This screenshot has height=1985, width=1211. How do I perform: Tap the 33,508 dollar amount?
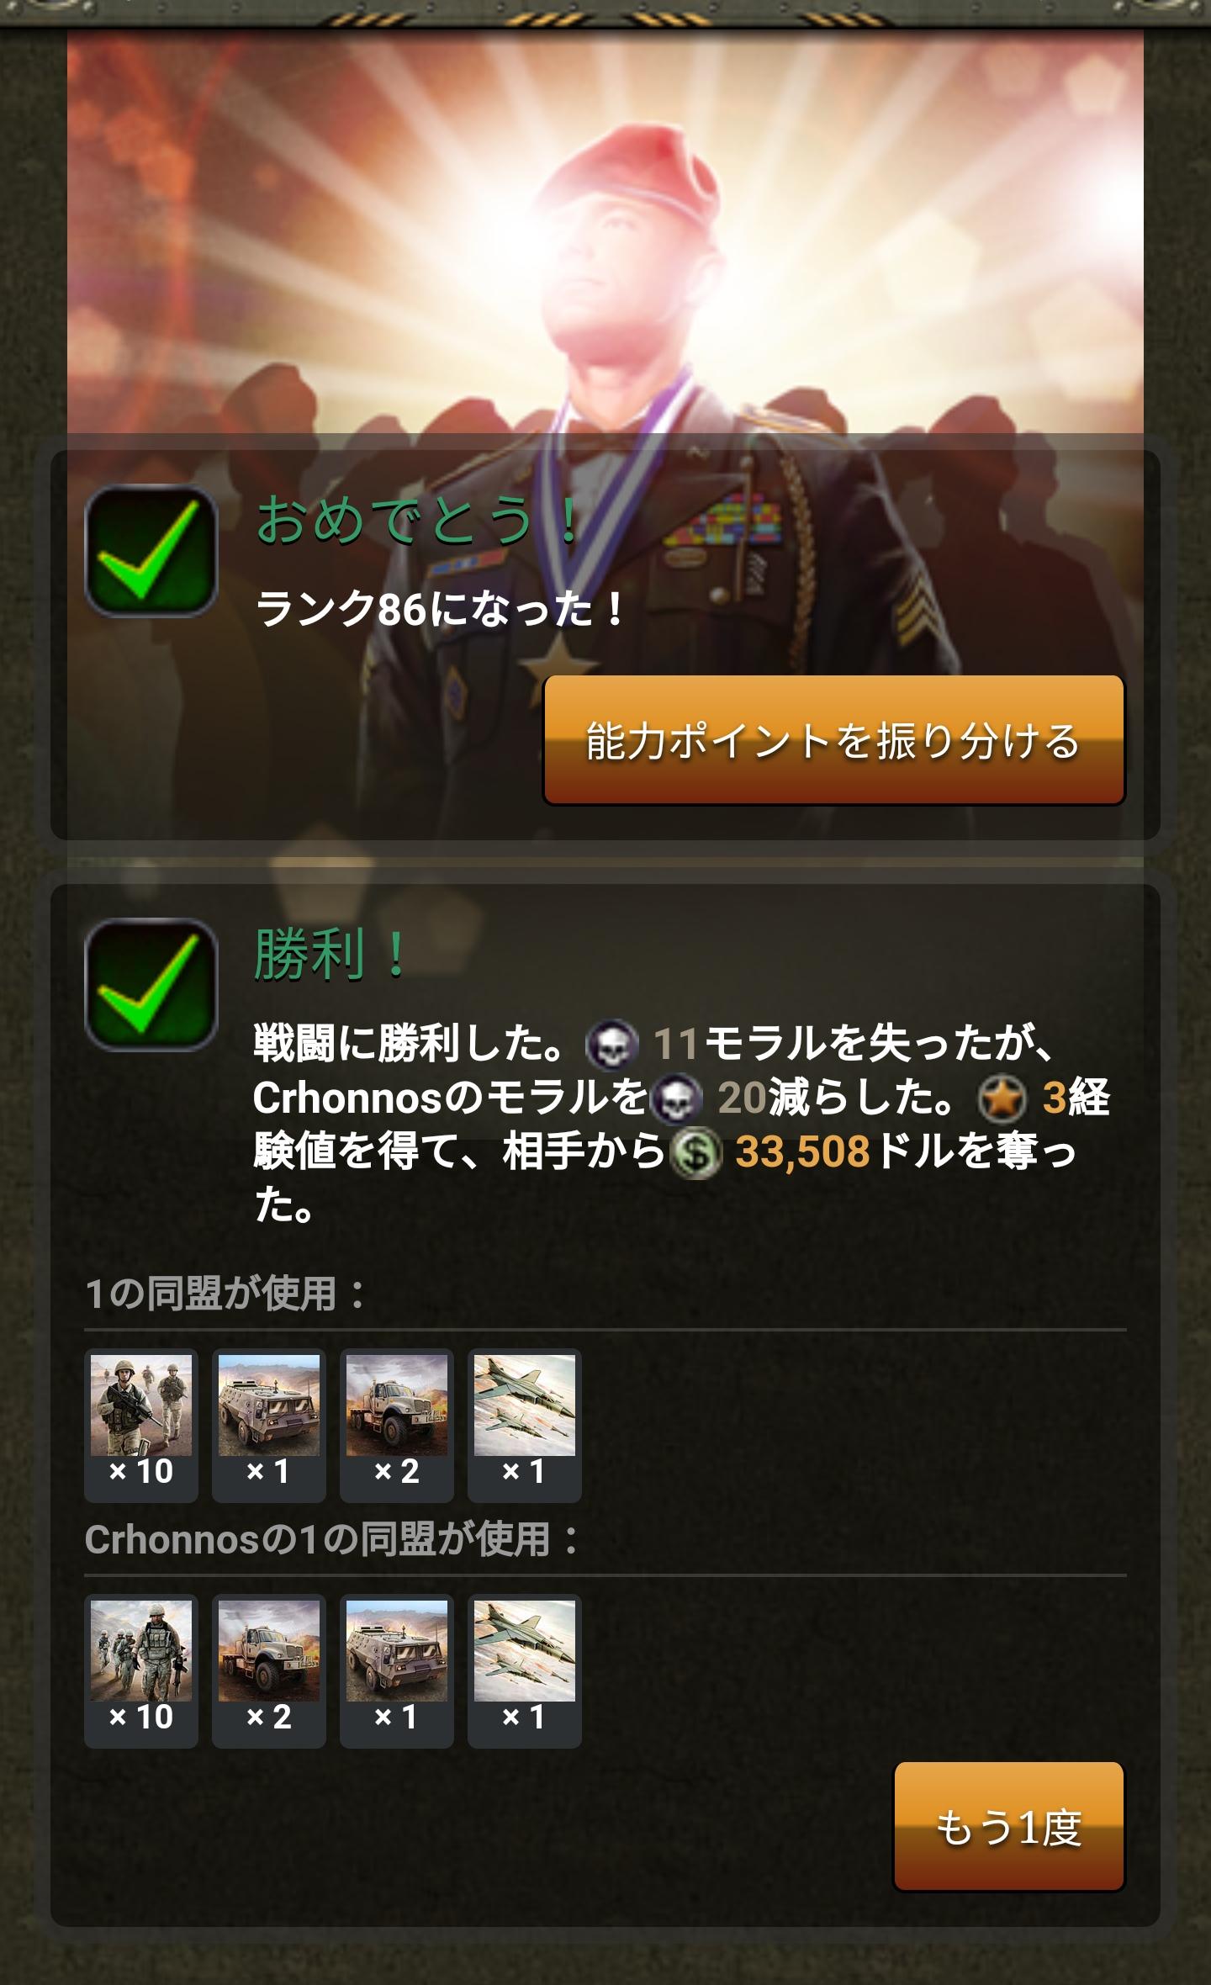[x=802, y=1151]
